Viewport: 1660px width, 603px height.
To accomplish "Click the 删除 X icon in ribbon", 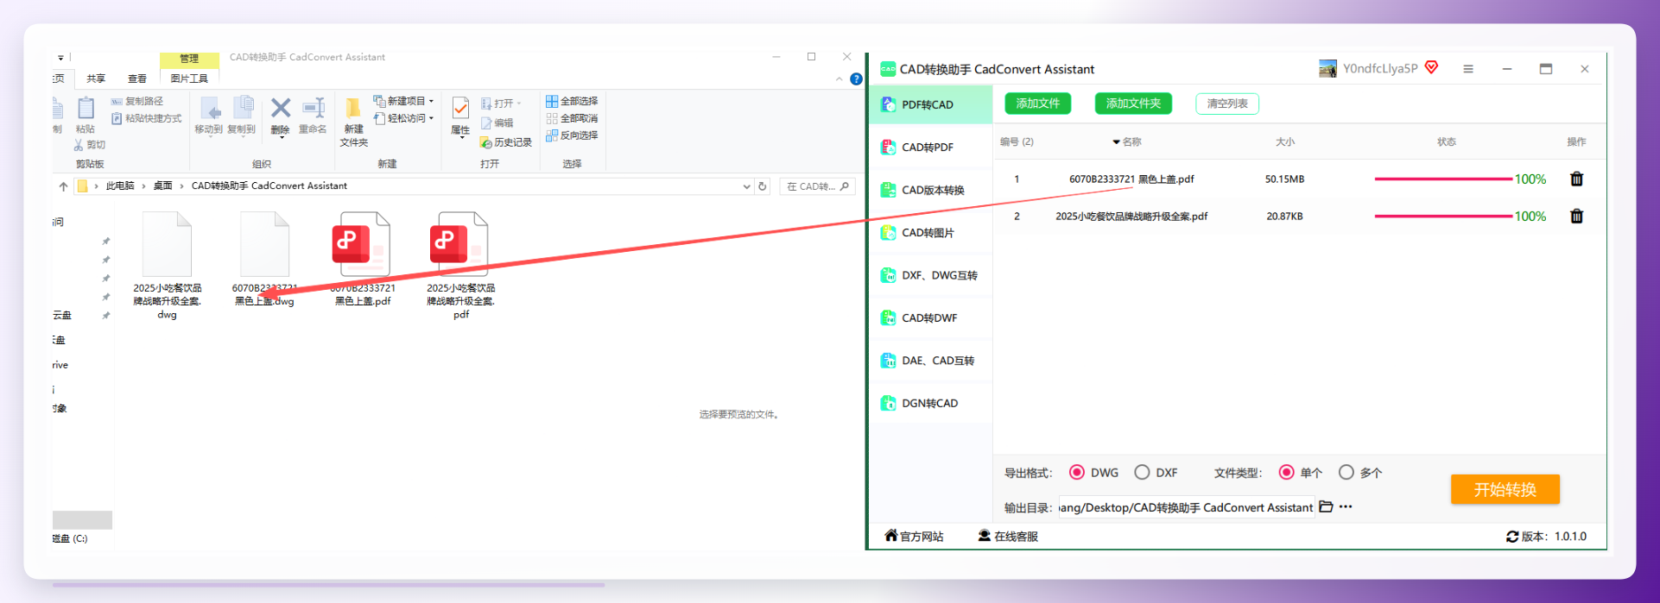I will click(281, 108).
